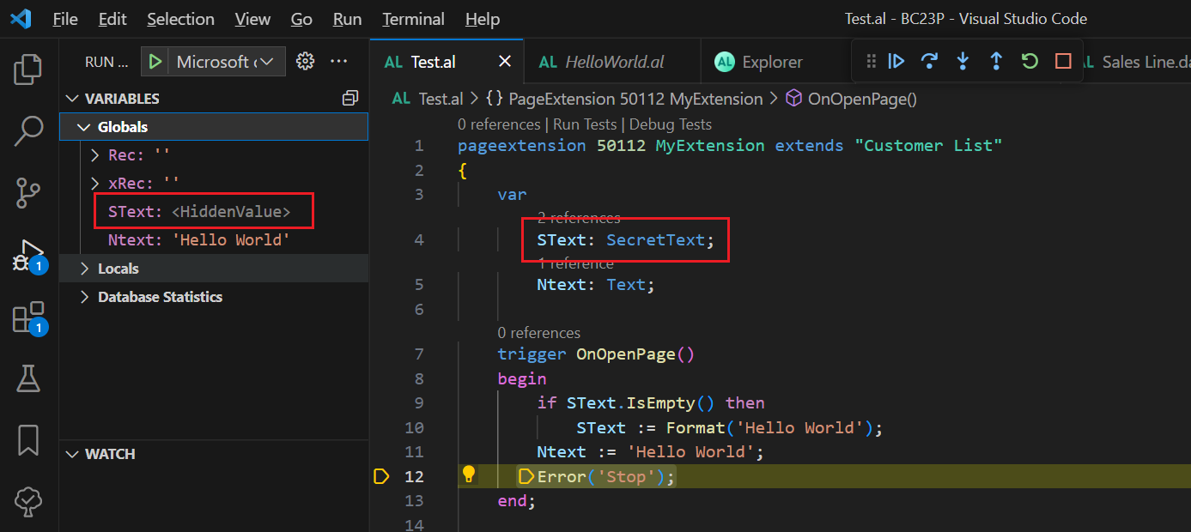Open the Run and Debug view
The height and width of the screenshot is (532, 1191).
click(28, 256)
